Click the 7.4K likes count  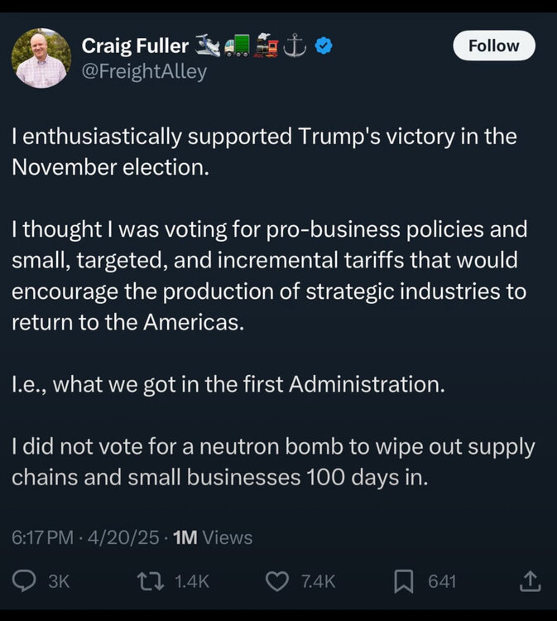(x=318, y=581)
